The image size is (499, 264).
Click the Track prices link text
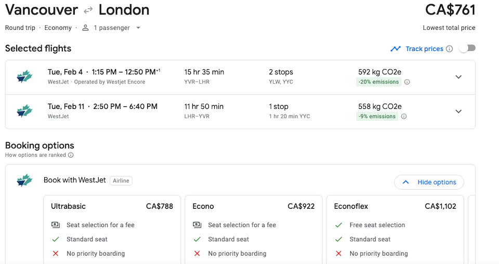[424, 49]
